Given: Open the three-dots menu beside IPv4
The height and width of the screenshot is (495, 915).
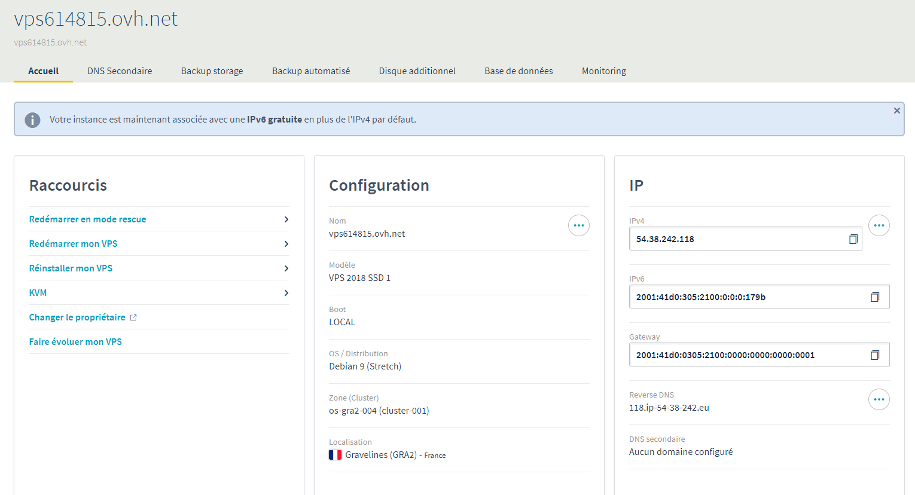Looking at the screenshot, I should pos(879,225).
